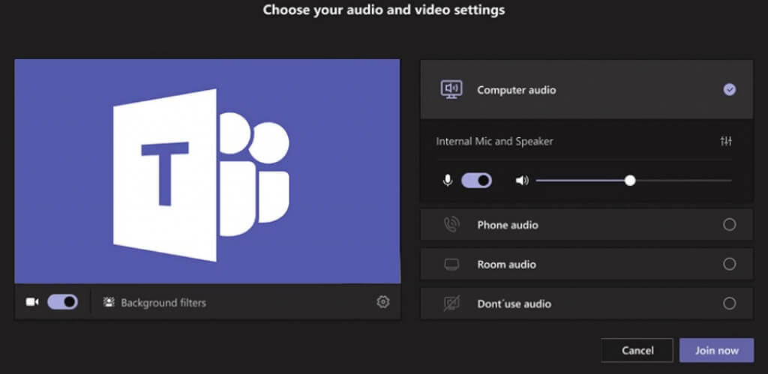This screenshot has width=768, height=374.
Task: Select the Computer audio checkmark
Action: point(729,90)
